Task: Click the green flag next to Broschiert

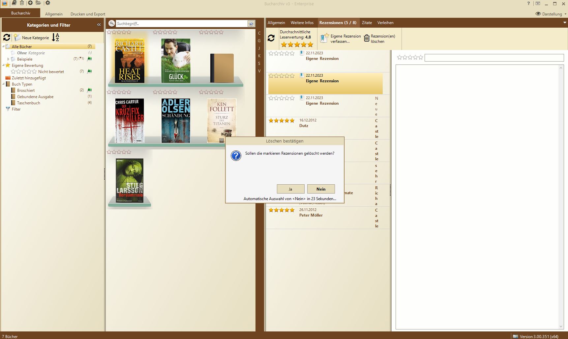Action: coord(89,90)
